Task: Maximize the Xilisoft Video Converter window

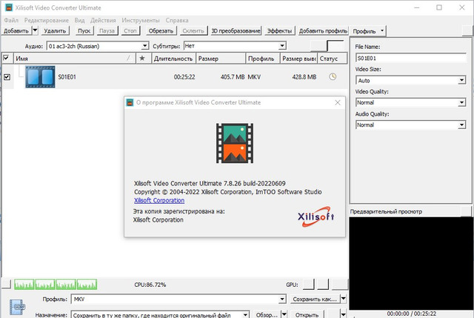Action: pyautogui.click(x=439, y=7)
